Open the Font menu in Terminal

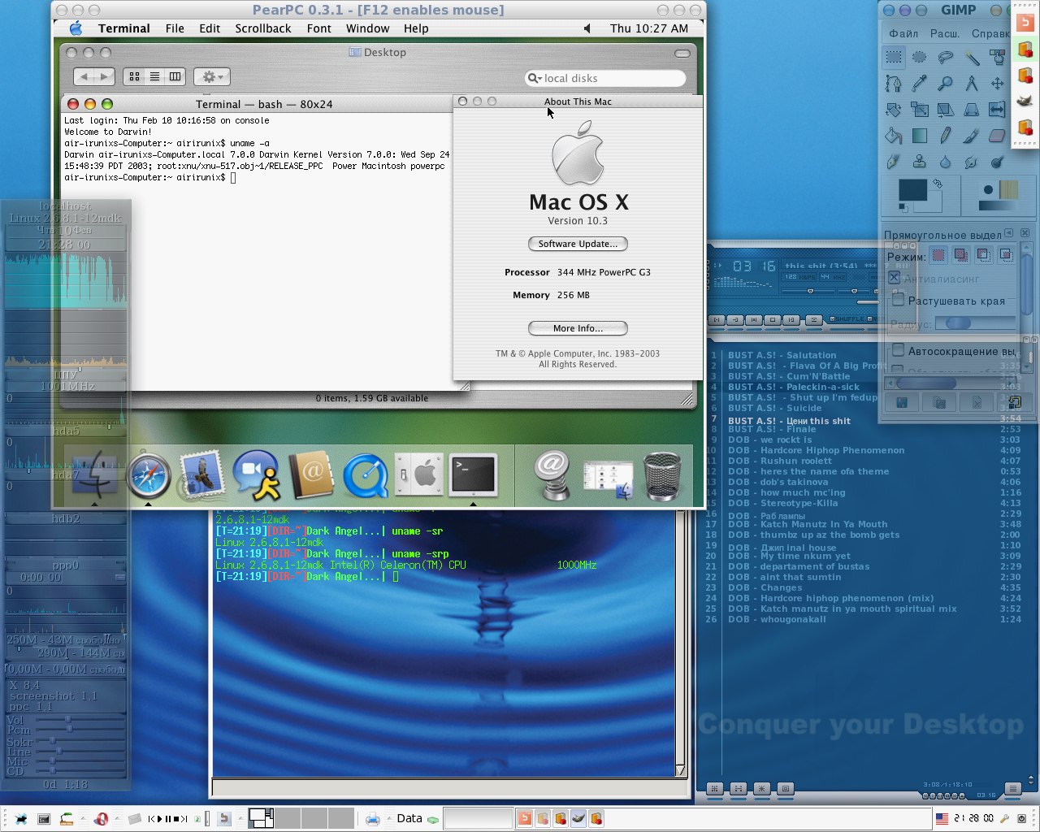pyautogui.click(x=319, y=28)
